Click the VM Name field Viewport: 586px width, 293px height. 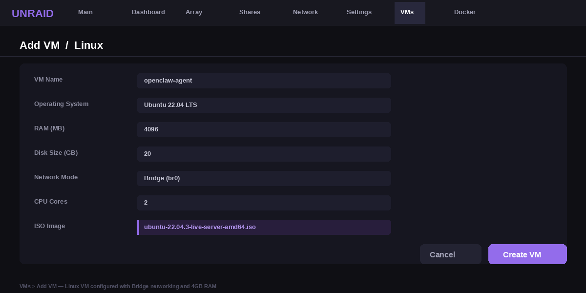point(264,81)
